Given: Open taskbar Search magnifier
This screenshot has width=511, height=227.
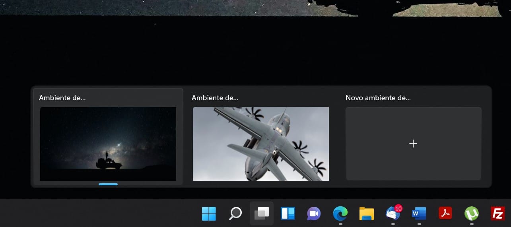Looking at the screenshot, I should 235,214.
